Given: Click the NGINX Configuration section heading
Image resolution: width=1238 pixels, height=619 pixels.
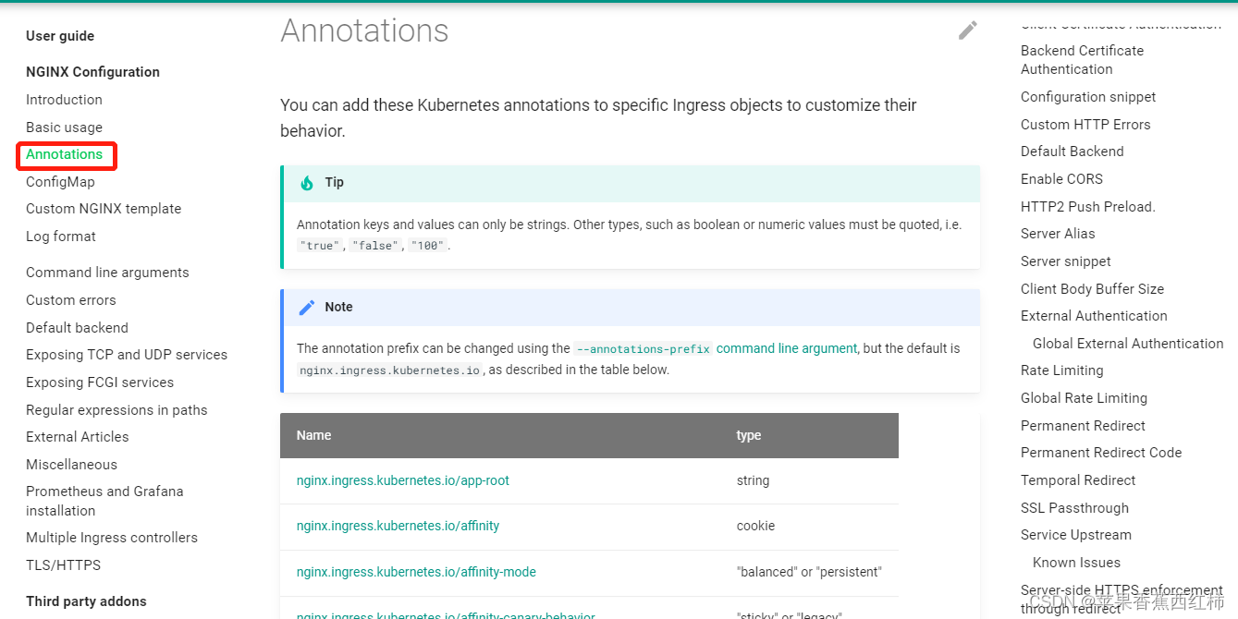Looking at the screenshot, I should pyautogui.click(x=92, y=72).
